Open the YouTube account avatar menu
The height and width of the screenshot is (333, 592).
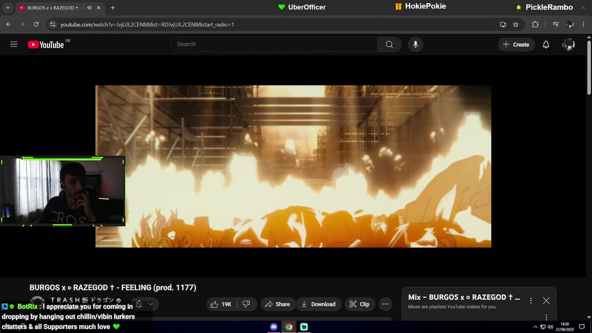(568, 44)
